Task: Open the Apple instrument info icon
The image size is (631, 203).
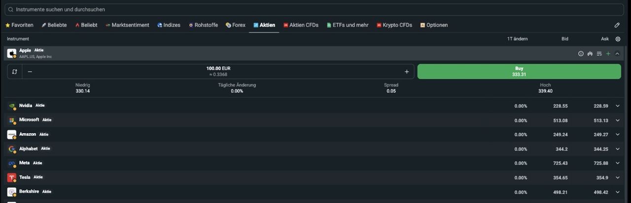Action: (x=581, y=54)
